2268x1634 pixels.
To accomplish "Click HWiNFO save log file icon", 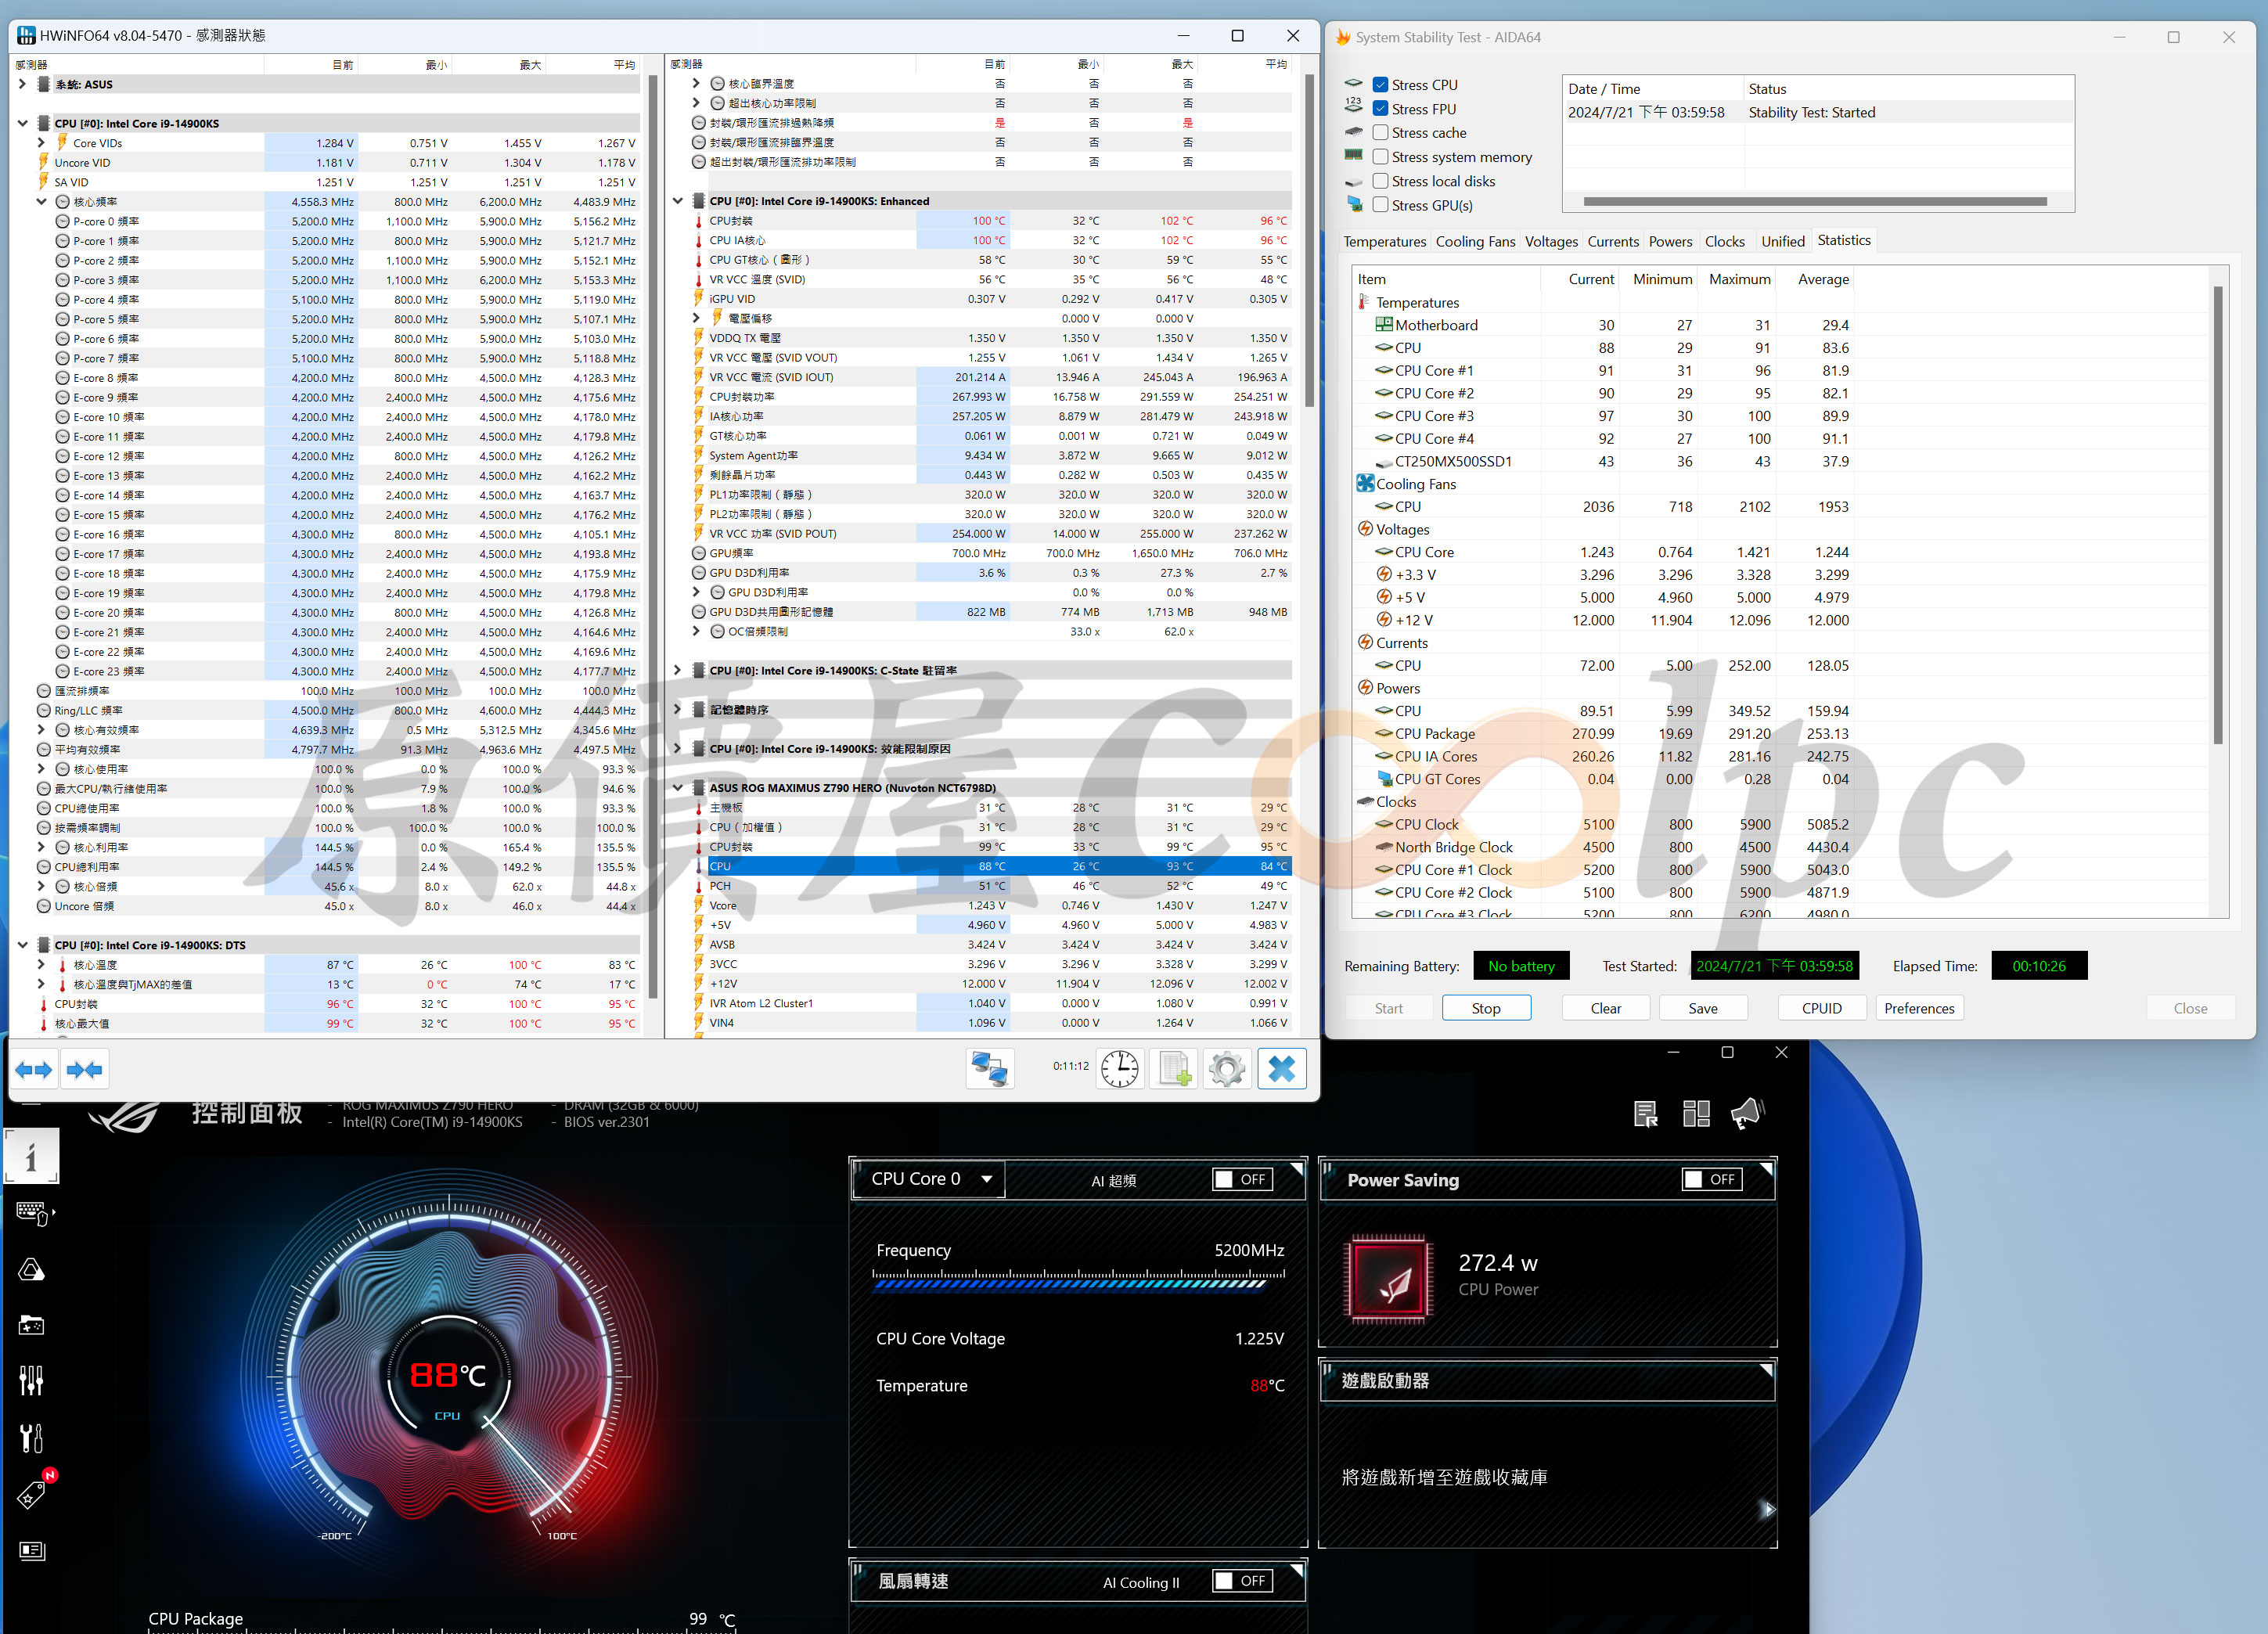I will [x=1174, y=1069].
